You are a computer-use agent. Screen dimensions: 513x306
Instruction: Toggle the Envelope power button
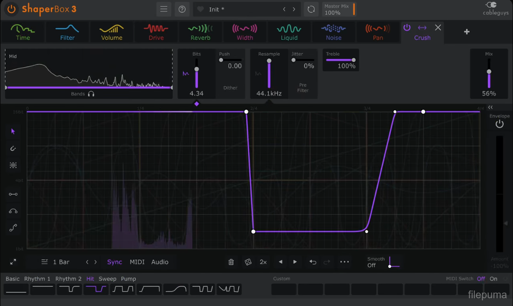pos(499,124)
